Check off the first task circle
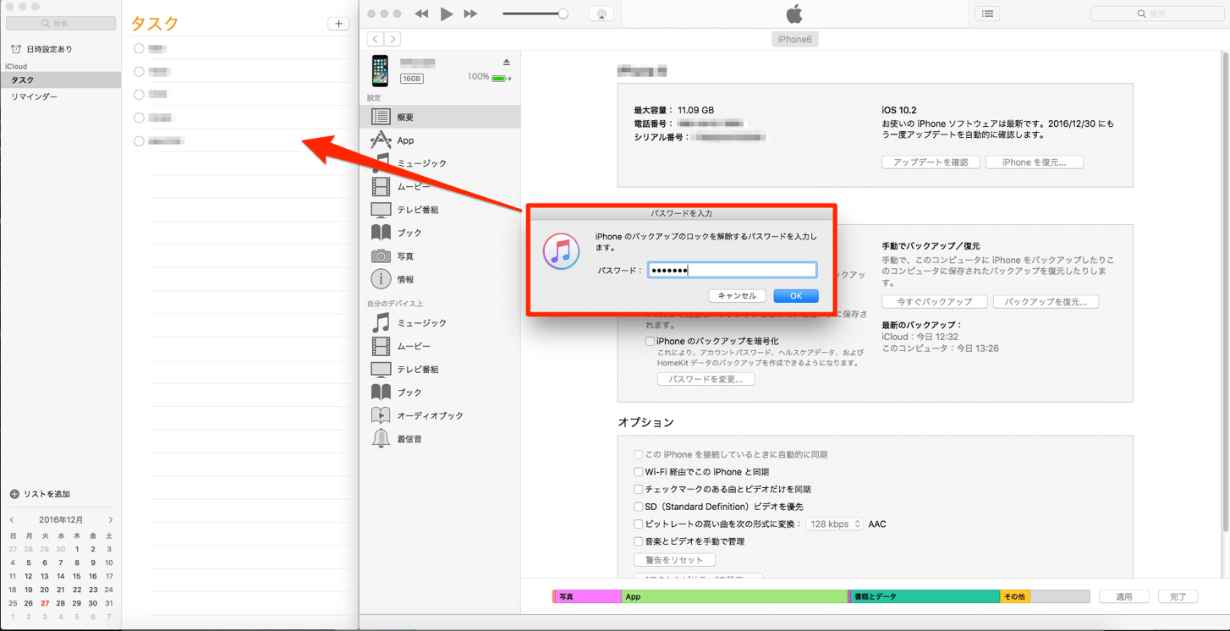The image size is (1230, 631). [x=139, y=48]
